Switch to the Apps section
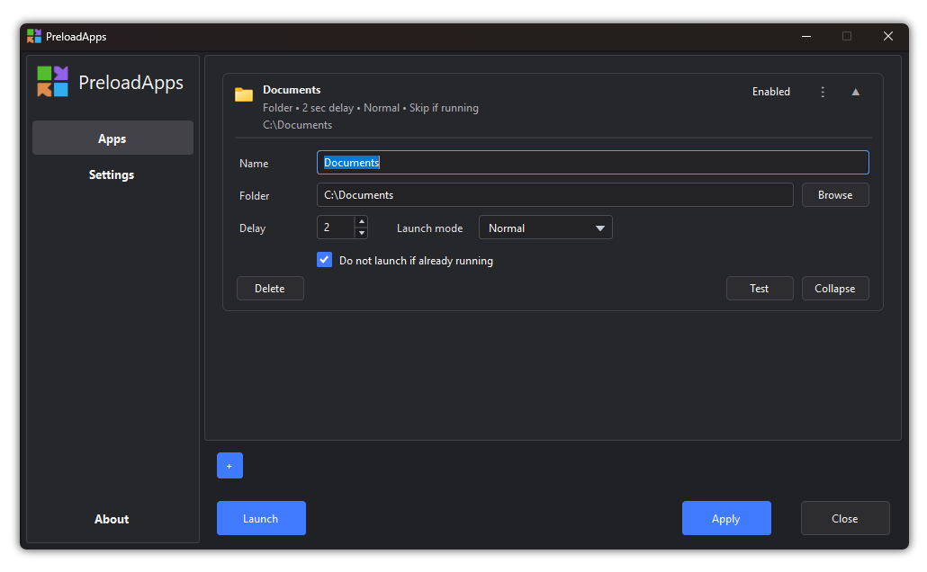Screen dimensions: 927x572 tap(112, 139)
